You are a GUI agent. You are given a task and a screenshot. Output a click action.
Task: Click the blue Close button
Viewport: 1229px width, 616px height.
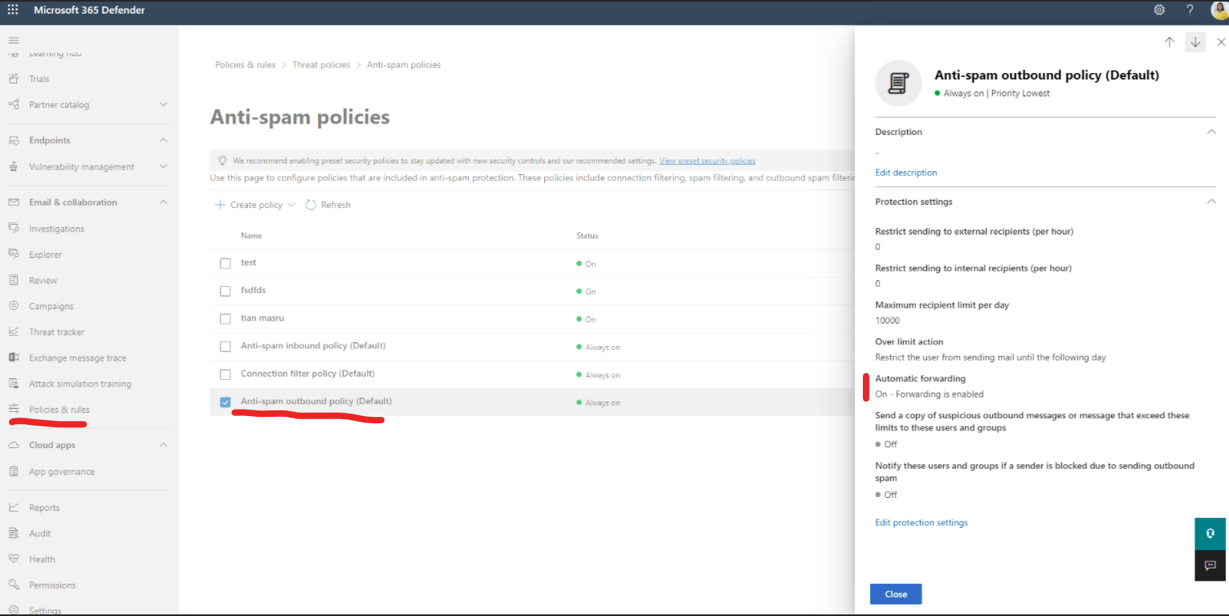896,594
